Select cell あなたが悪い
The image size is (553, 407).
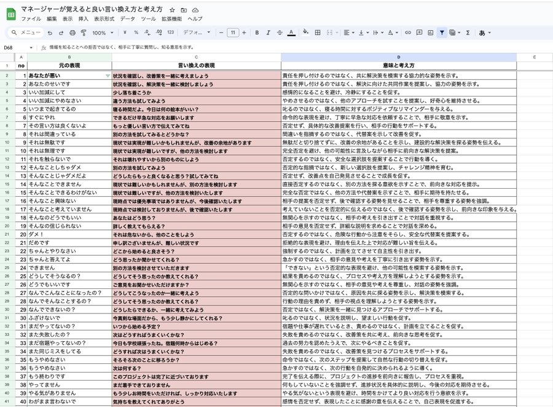click(x=69, y=76)
